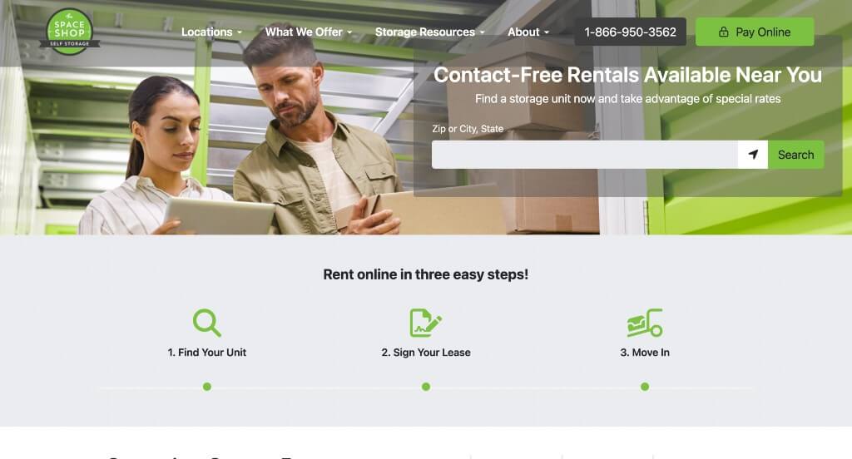The height and width of the screenshot is (459, 852).
Task: Expand the Storage Resources menu
Action: click(429, 32)
